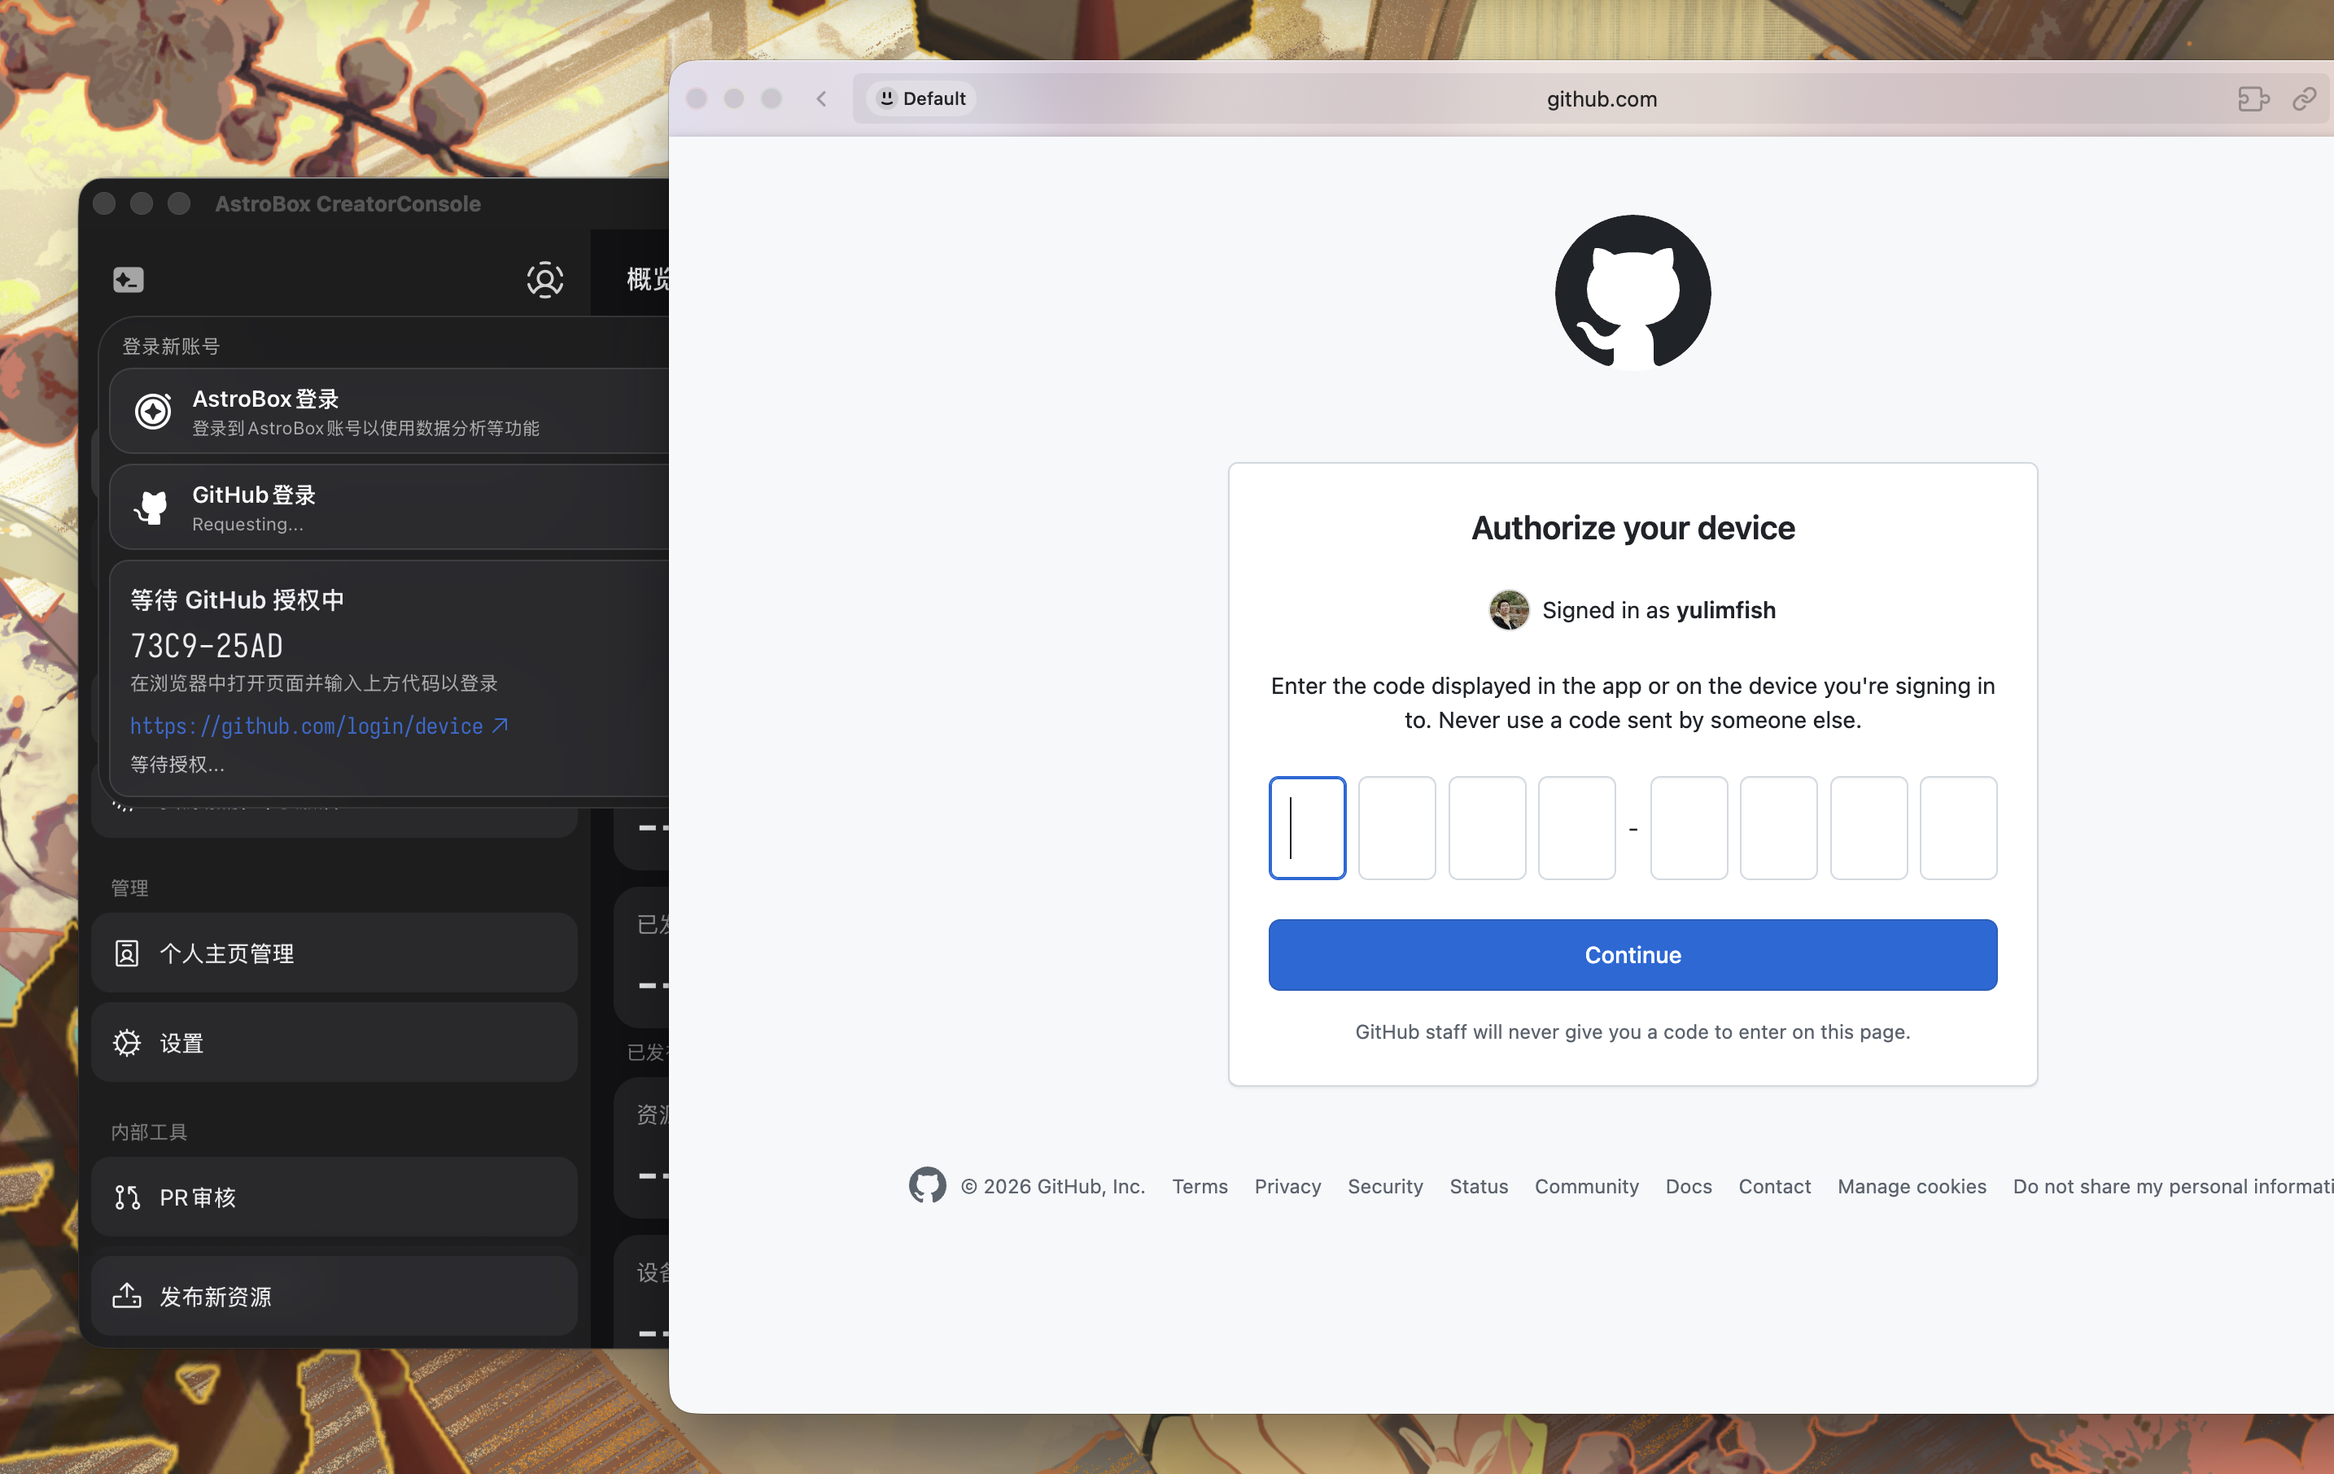The height and width of the screenshot is (1474, 2334).
Task: Click the yulimfish avatar image
Action: click(x=1509, y=609)
